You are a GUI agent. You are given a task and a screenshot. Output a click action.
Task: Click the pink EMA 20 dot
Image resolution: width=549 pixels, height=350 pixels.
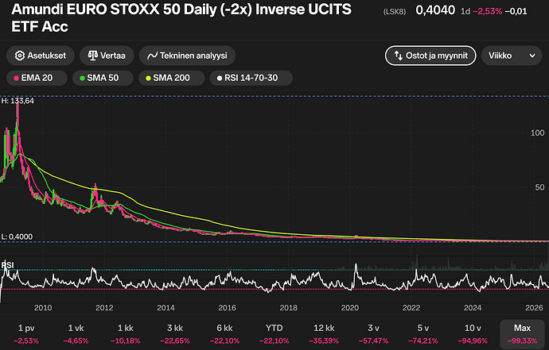16,79
